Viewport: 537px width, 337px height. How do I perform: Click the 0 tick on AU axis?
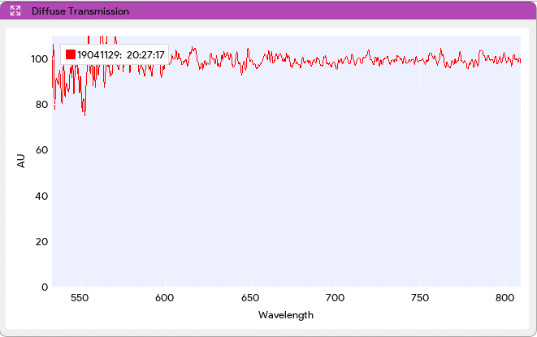pos(45,287)
